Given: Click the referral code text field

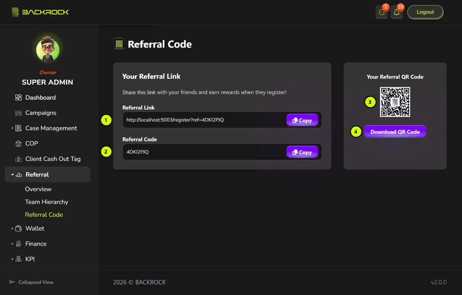Looking at the screenshot, I should click(222, 152).
